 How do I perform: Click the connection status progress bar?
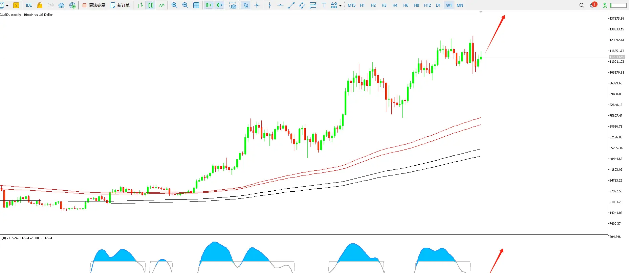[618, 5]
